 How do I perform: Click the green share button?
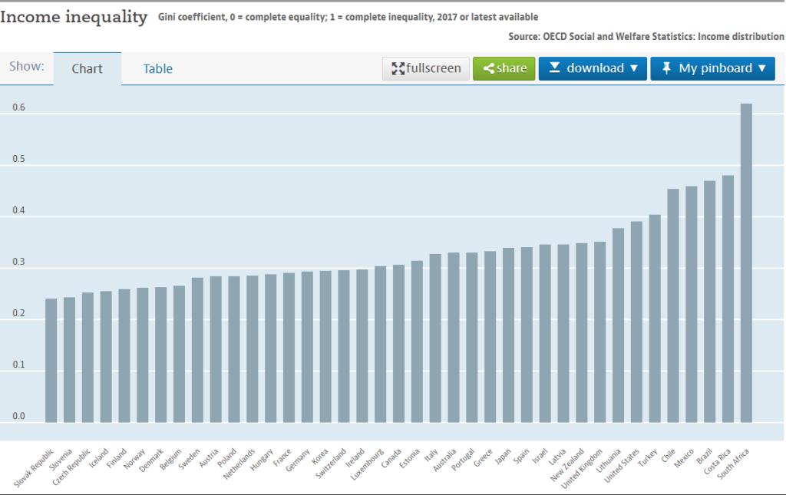(504, 68)
